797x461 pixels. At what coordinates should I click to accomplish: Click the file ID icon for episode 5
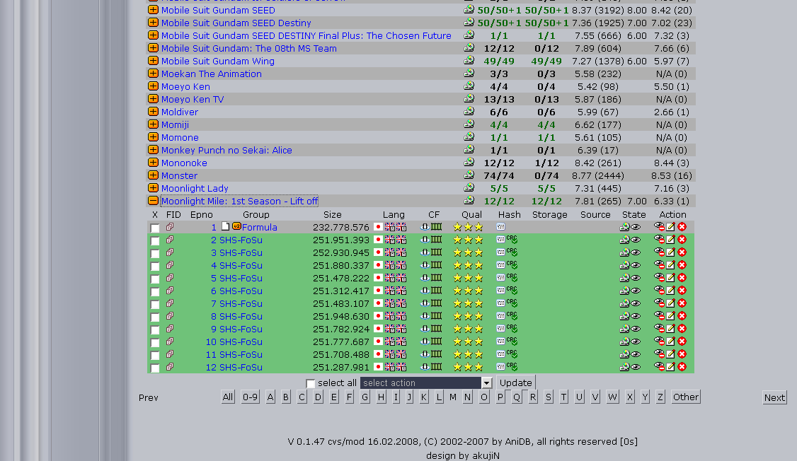click(x=170, y=278)
